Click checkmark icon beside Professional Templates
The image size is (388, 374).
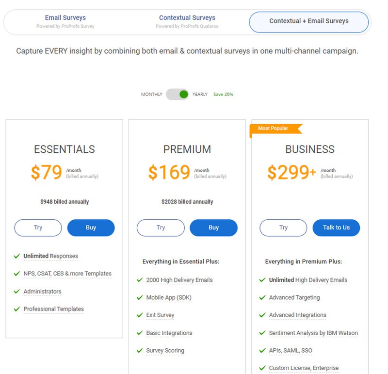click(16, 309)
